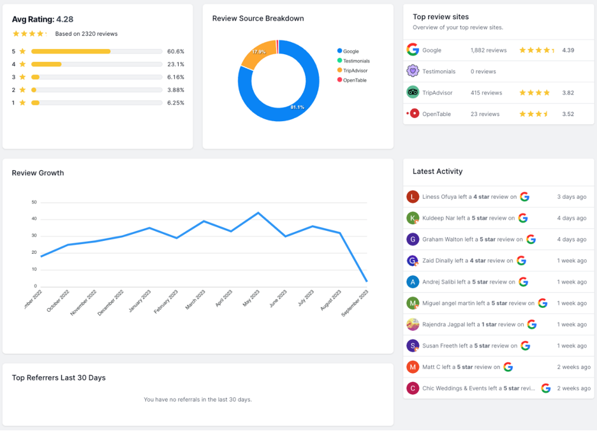This screenshot has height=431, width=597.
Task: Toggle TripAdvisor series in chart legend
Action: click(x=355, y=71)
